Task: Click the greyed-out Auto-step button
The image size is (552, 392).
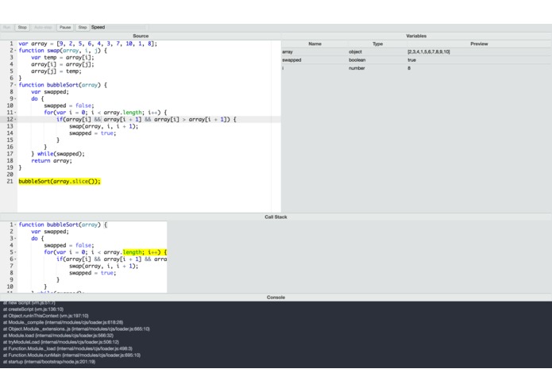Action: point(43,28)
